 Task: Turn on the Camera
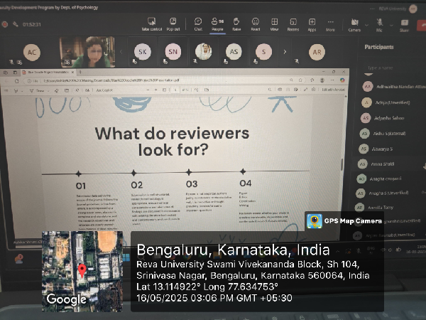(354, 25)
